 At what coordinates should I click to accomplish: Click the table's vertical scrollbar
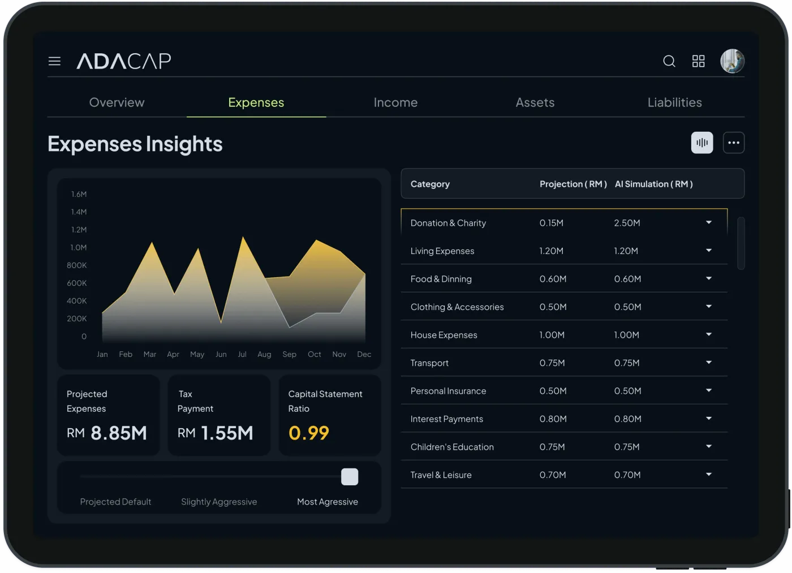coord(741,243)
